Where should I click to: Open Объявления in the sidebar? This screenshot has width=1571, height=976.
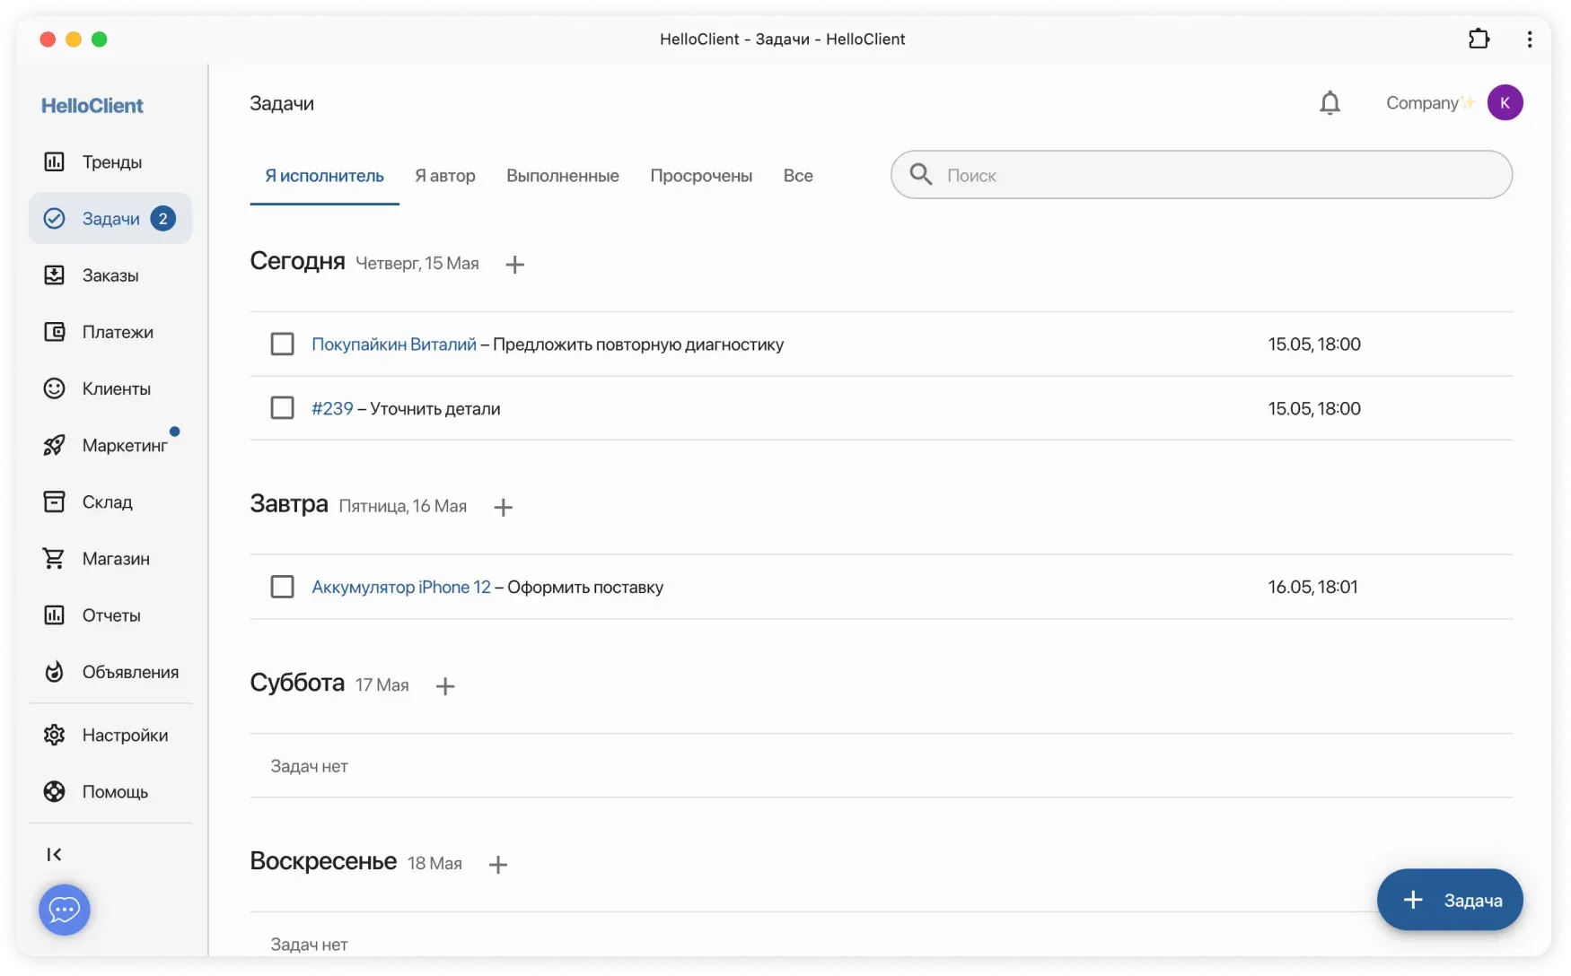[x=129, y=672]
